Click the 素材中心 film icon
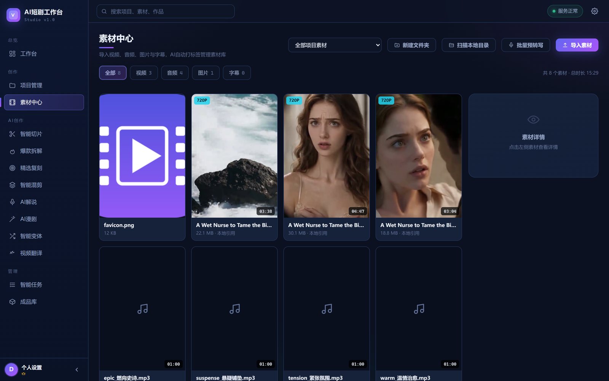Image resolution: width=609 pixels, height=381 pixels. point(12,102)
